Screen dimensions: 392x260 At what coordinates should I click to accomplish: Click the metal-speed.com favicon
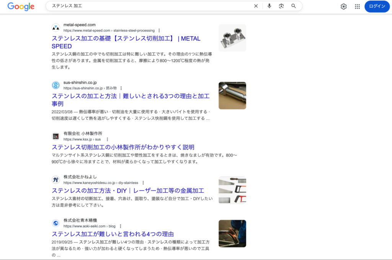click(56, 27)
